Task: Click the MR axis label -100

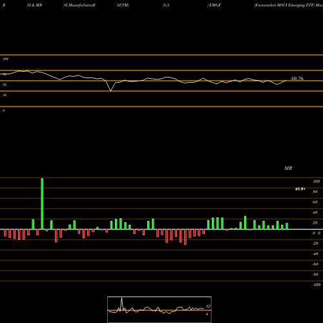Action: [316, 285]
